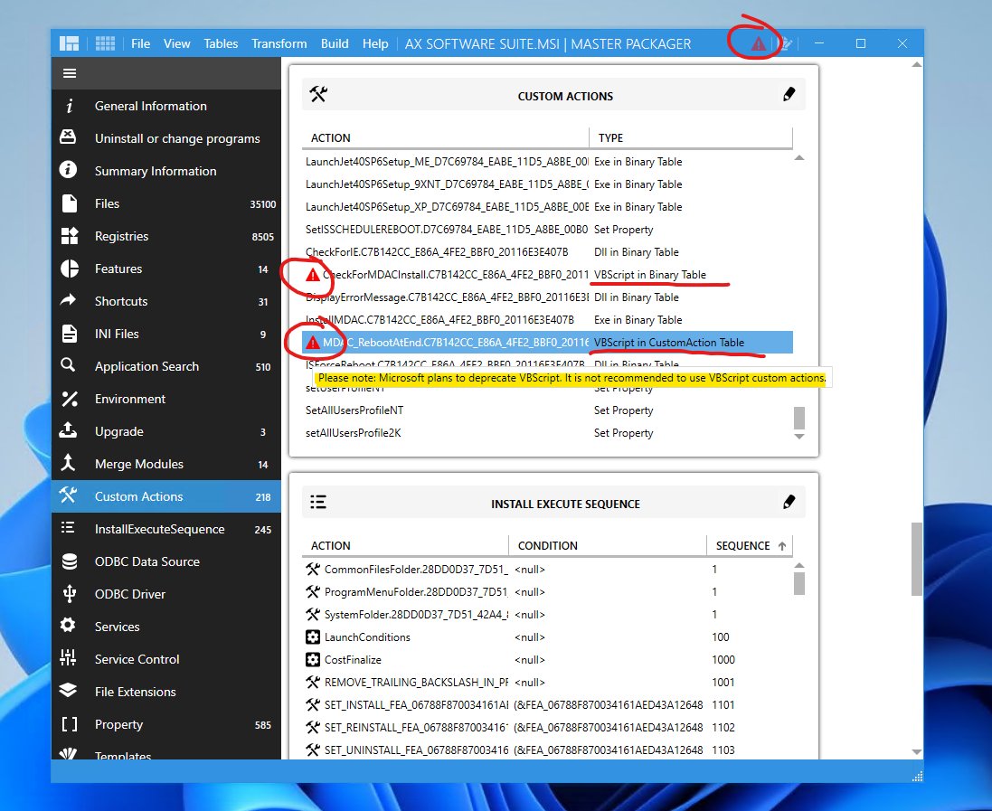992x811 pixels.
Task: Click the Summary Information icon
Action: [x=69, y=170]
